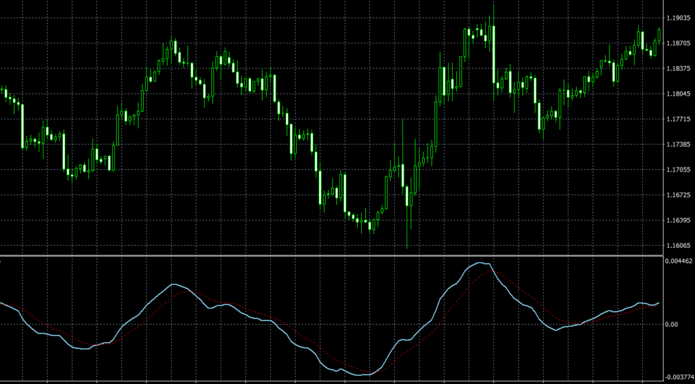The width and height of the screenshot is (695, 384).
Task: Select the 1.16065 price axis label
Action: coord(677,246)
